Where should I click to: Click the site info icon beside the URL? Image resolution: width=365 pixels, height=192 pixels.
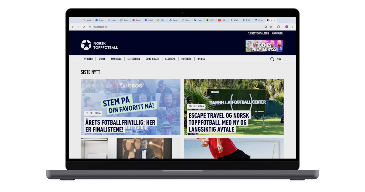click(x=90, y=27)
